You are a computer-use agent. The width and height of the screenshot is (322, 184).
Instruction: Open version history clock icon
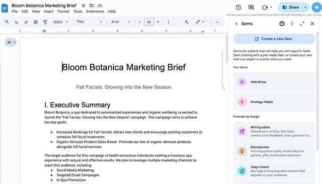(238, 7)
